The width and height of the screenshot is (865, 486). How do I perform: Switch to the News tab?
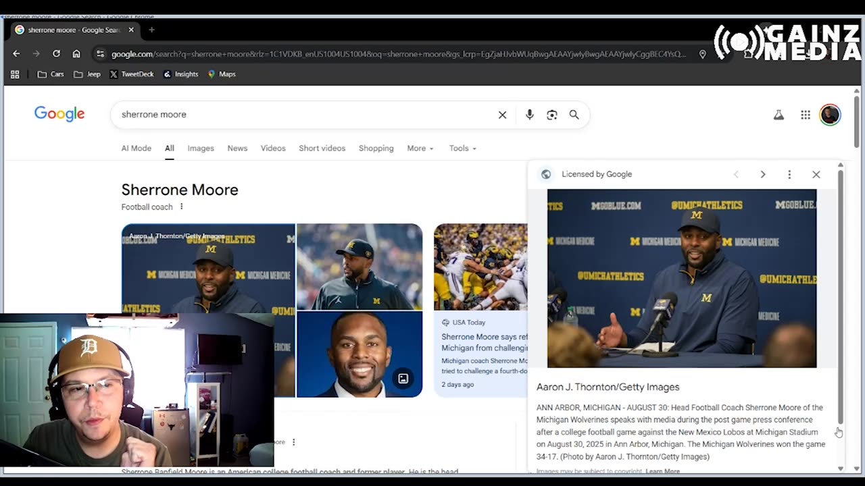coord(237,148)
